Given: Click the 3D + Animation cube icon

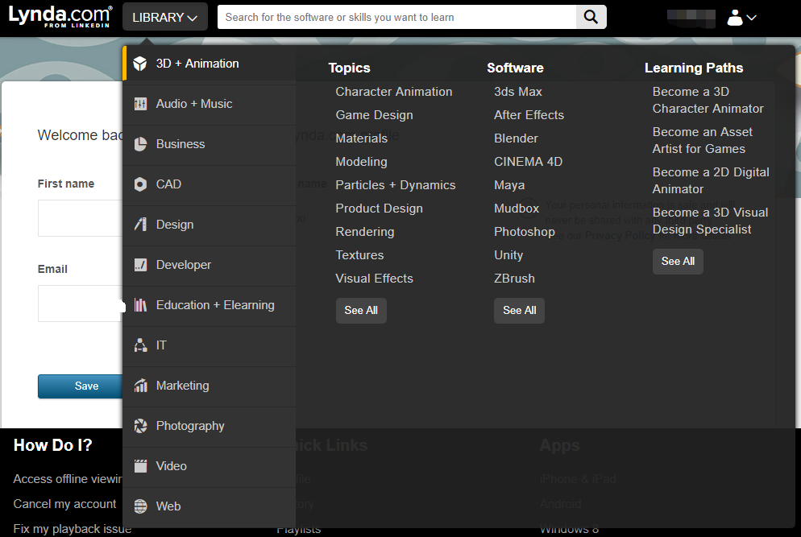Looking at the screenshot, I should coord(140,64).
